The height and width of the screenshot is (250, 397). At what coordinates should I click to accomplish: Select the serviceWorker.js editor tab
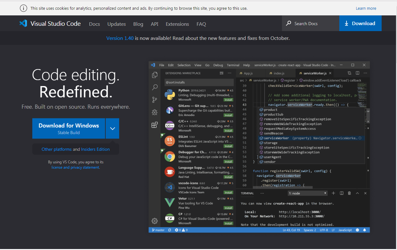[315, 73]
